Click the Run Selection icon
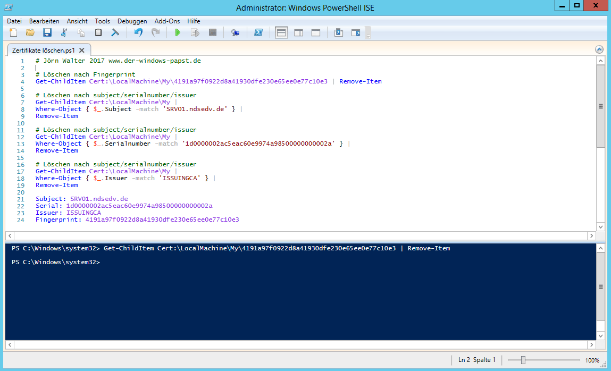Screen dimensions: 611x371 click(x=195, y=32)
